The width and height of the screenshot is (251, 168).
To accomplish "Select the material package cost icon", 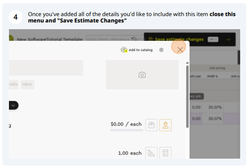I will click(151, 125).
